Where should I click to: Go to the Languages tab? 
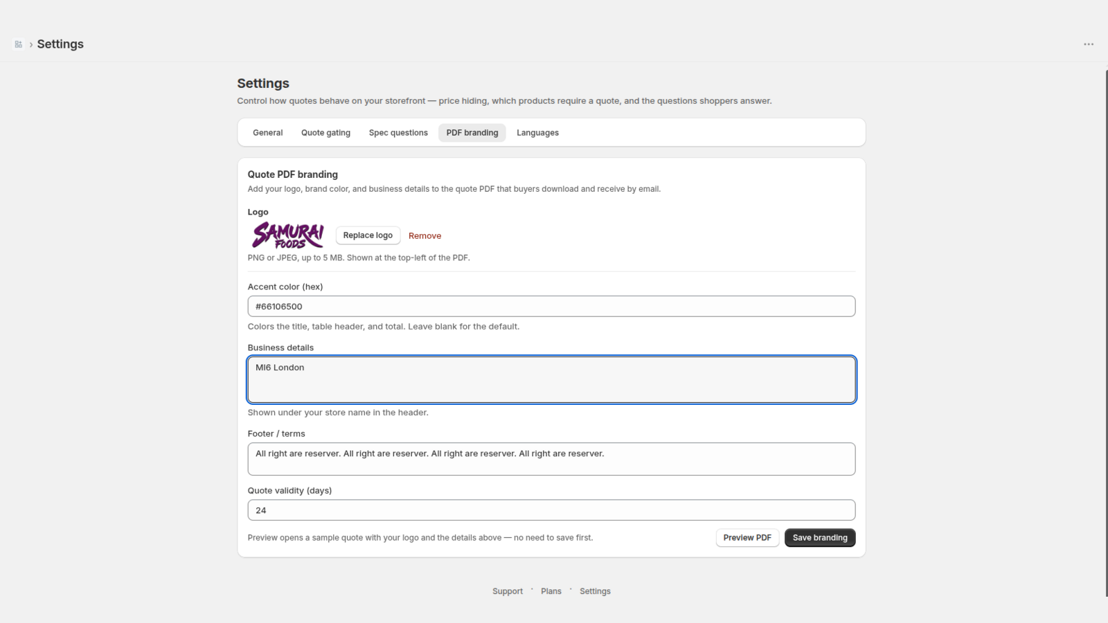point(537,133)
